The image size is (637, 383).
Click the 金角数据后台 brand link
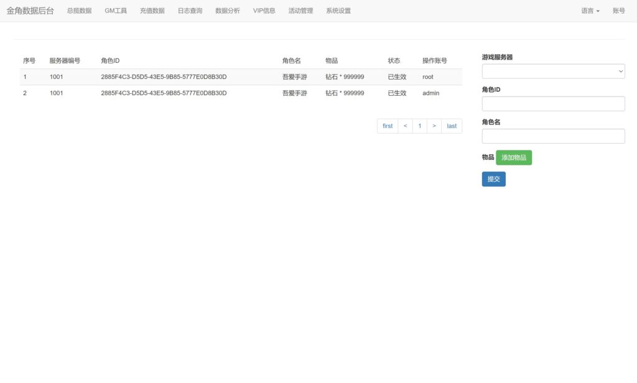pos(30,10)
